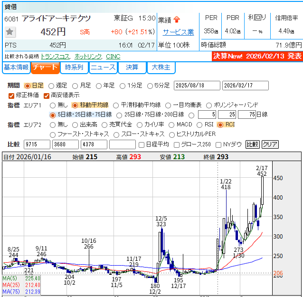The height and width of the screenshot is (297, 303).
Task: Open compared stock トランスコス link
Action: pos(55,57)
